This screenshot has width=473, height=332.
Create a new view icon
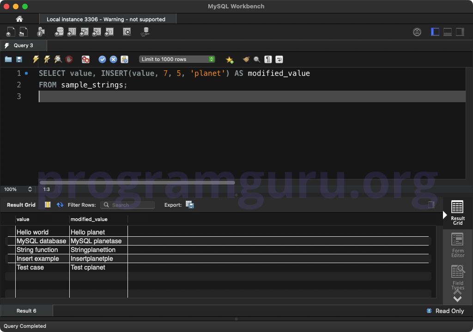point(84,32)
